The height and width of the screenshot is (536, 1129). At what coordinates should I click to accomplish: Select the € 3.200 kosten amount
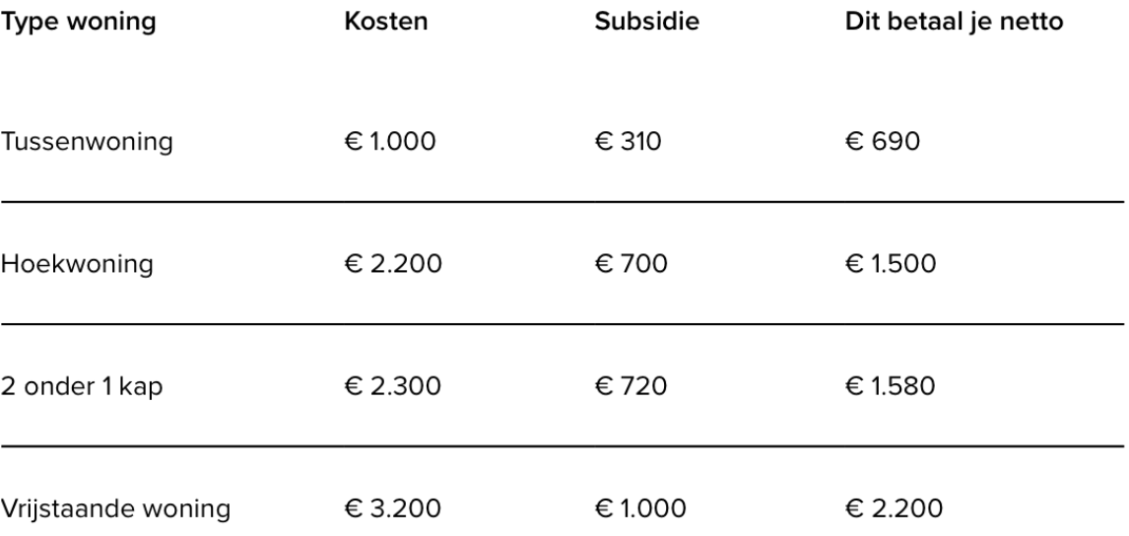coord(393,509)
